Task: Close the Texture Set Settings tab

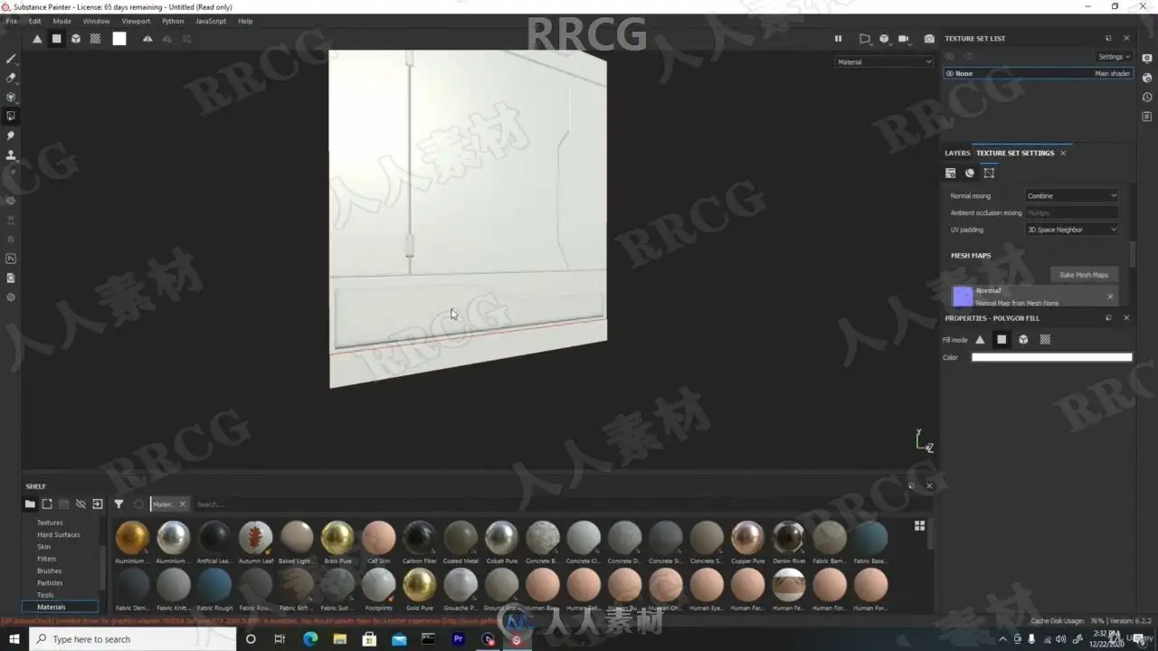Action: coord(1063,153)
